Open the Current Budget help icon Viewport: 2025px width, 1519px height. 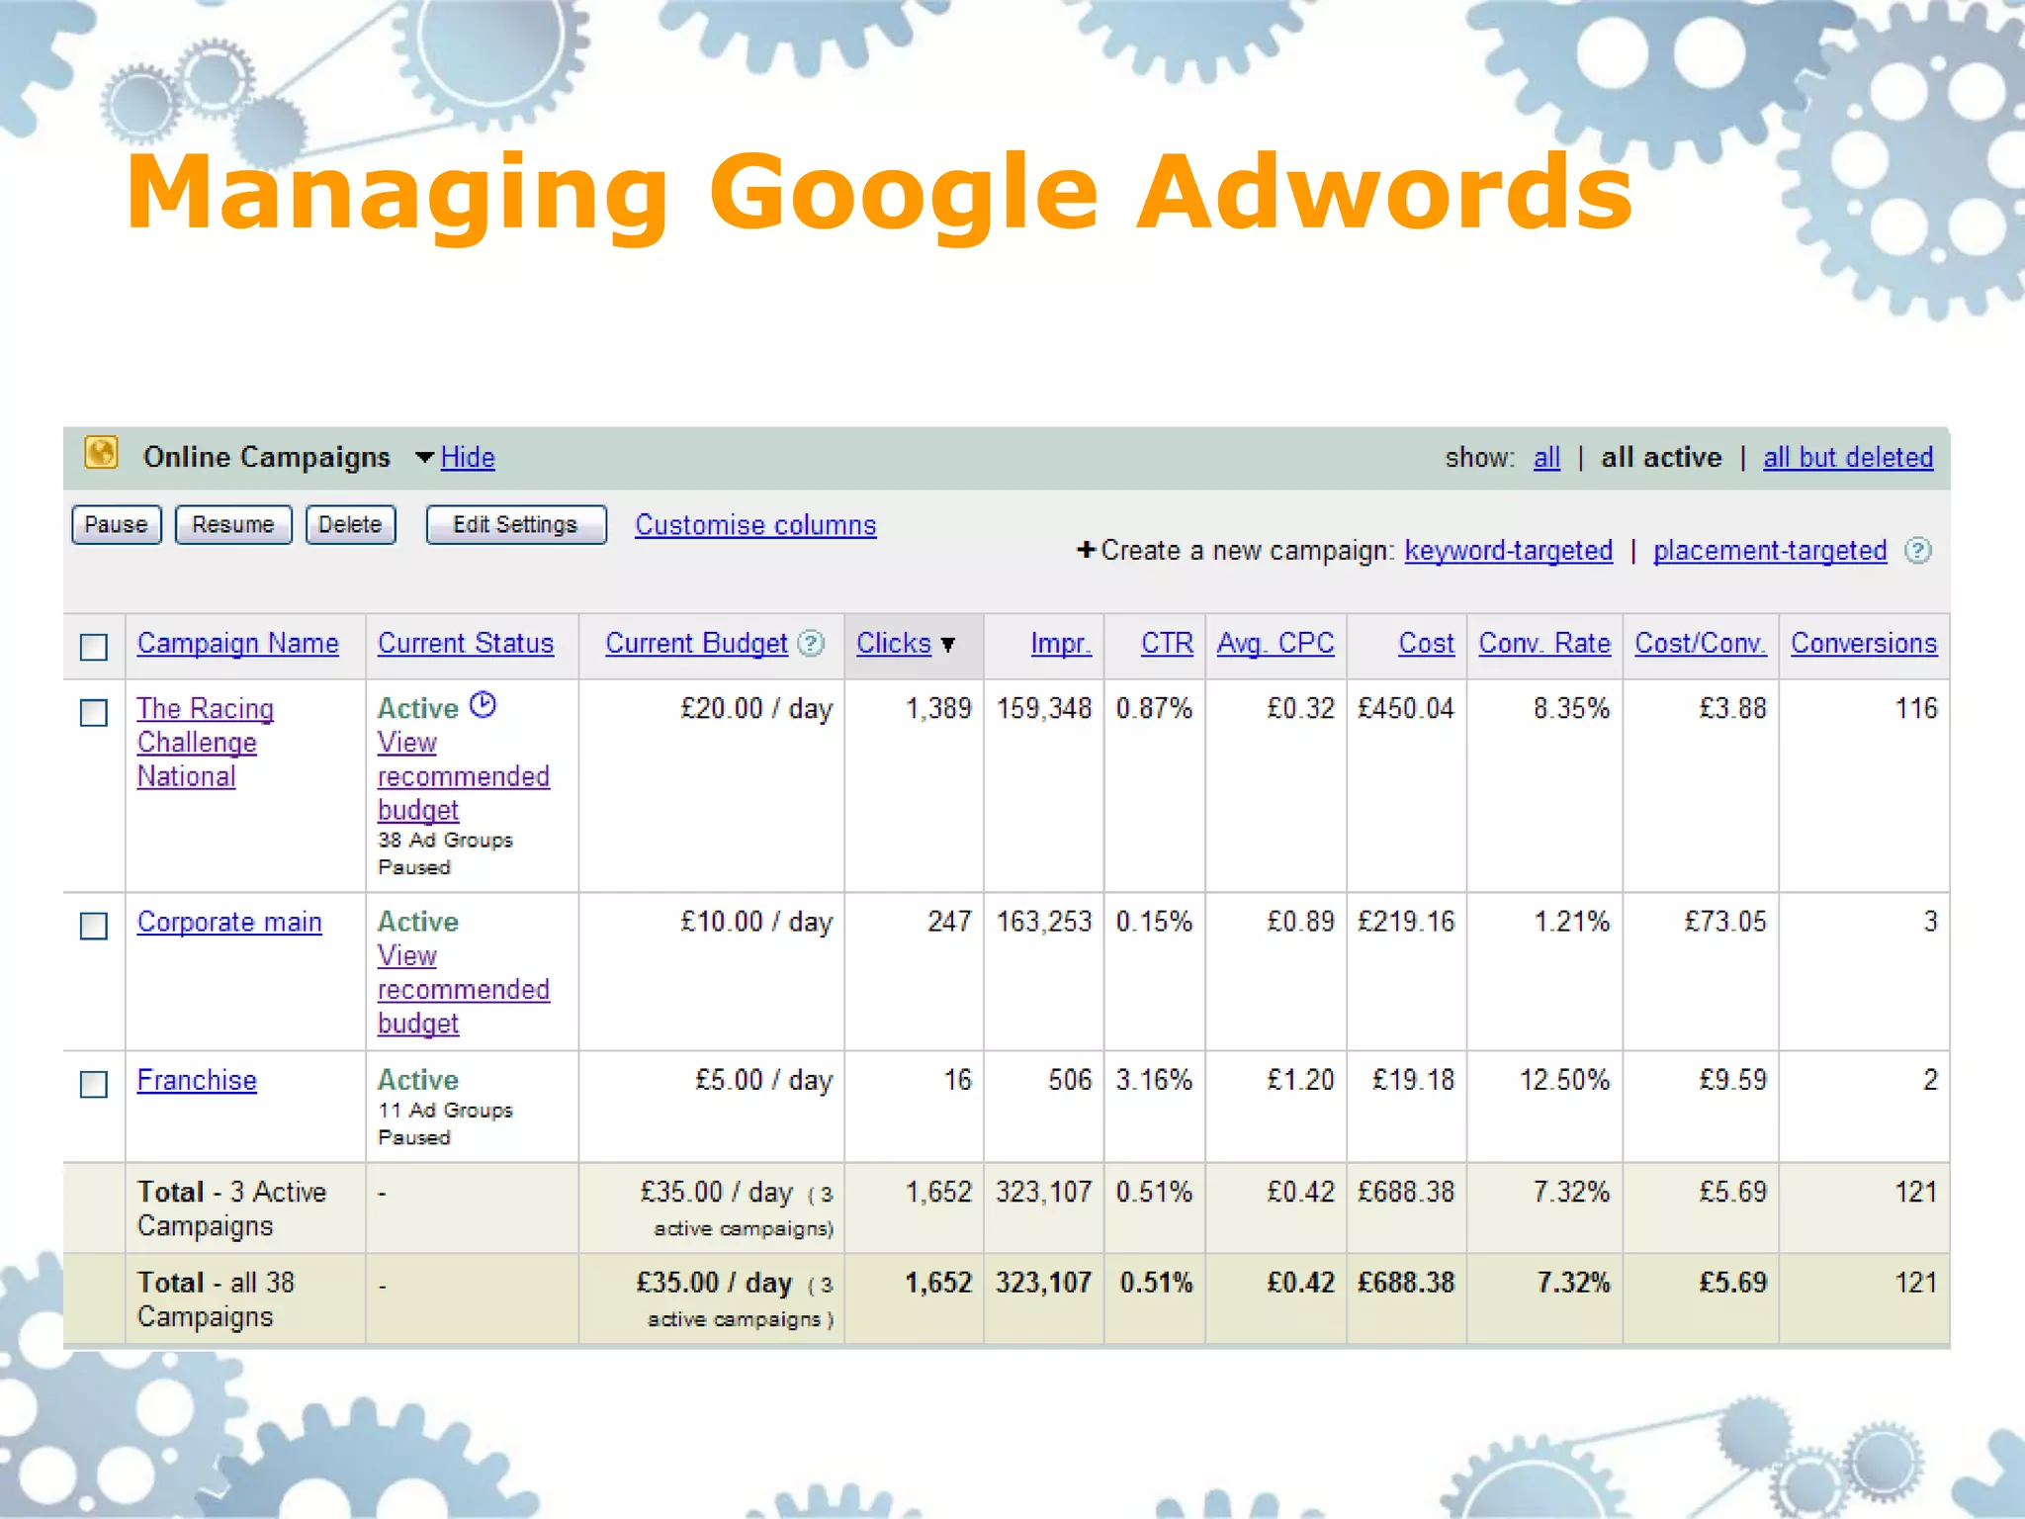point(811,644)
